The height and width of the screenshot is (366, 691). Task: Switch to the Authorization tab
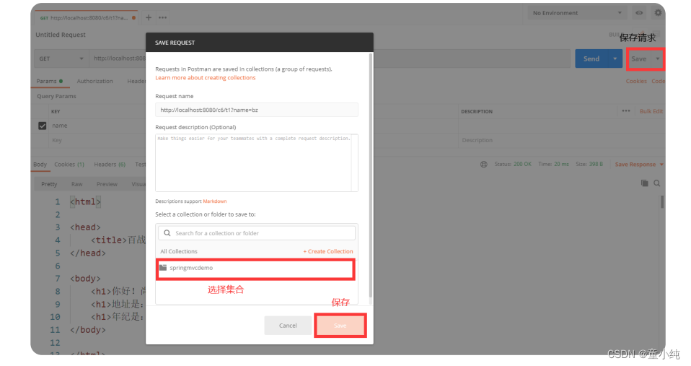(94, 81)
